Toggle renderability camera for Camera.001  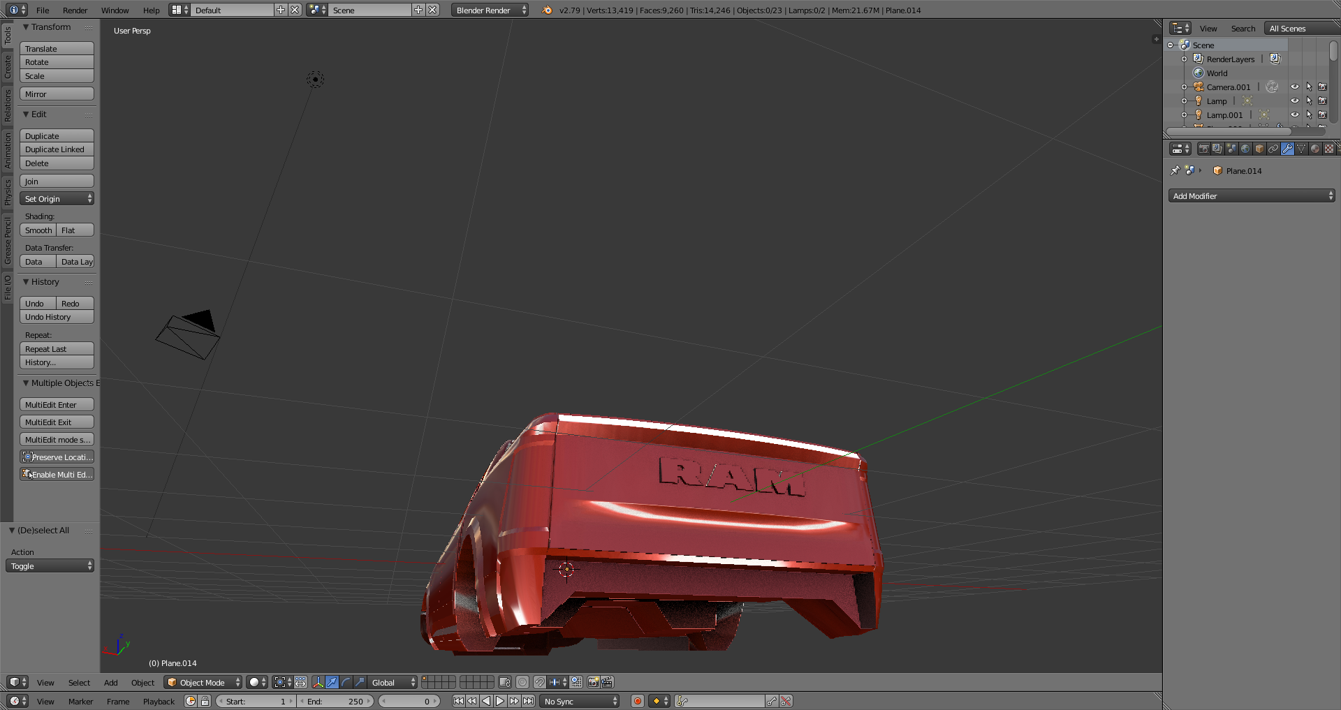click(1322, 87)
